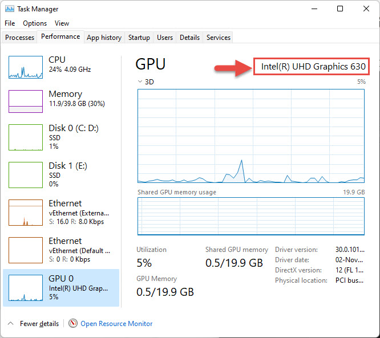Image resolution: width=380 pixels, height=338 pixels.
Task: Go to the Services tab
Action: click(x=219, y=38)
